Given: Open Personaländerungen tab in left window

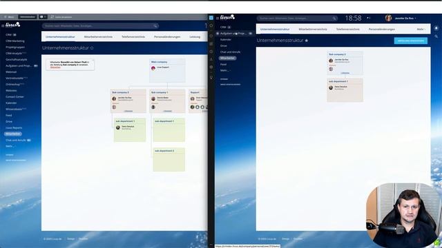Looking at the screenshot, I should tap(167, 37).
